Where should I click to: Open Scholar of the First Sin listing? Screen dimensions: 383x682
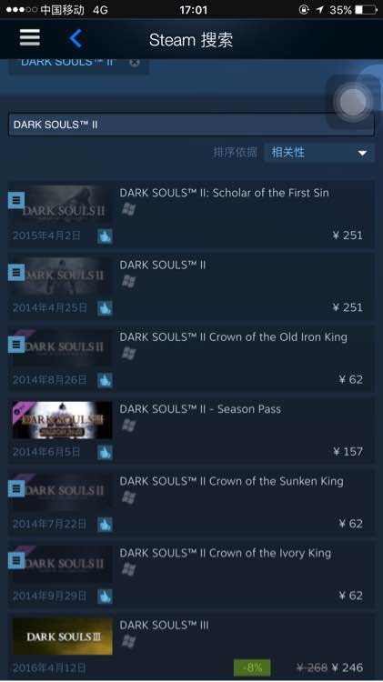191,215
